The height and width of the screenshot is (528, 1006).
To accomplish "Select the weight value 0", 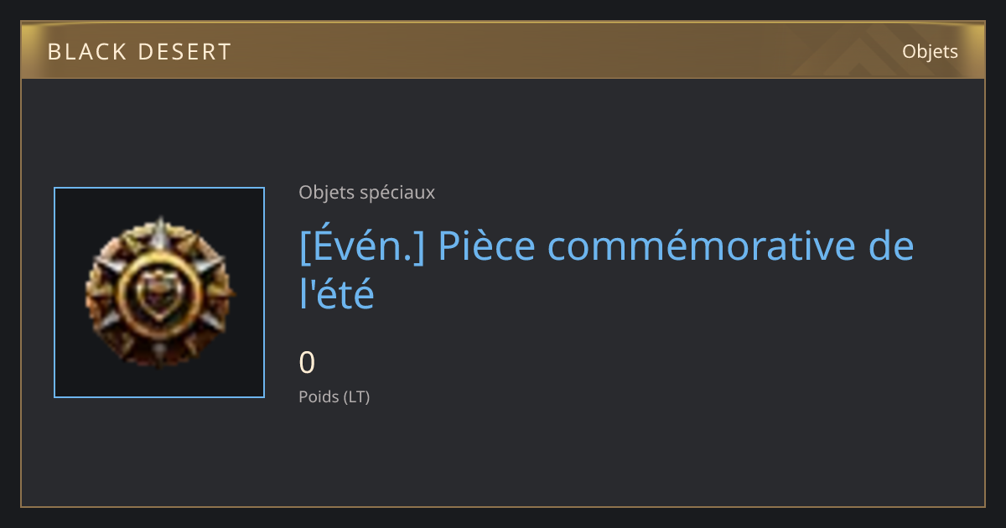I will tap(307, 363).
